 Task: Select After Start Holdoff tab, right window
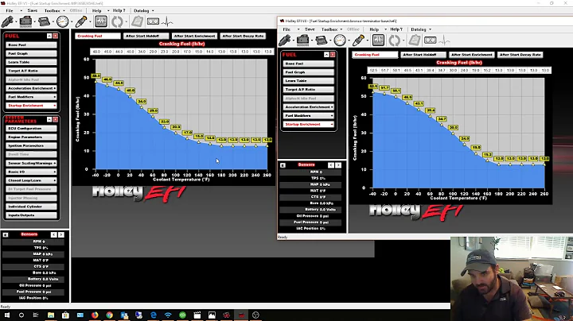423,55
